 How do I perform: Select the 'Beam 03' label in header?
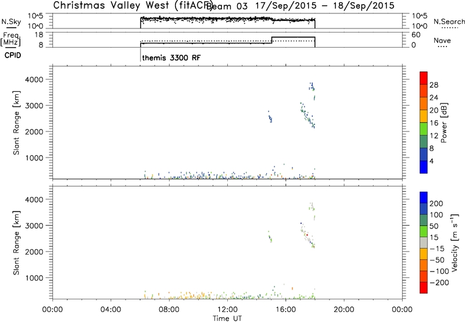227,6
